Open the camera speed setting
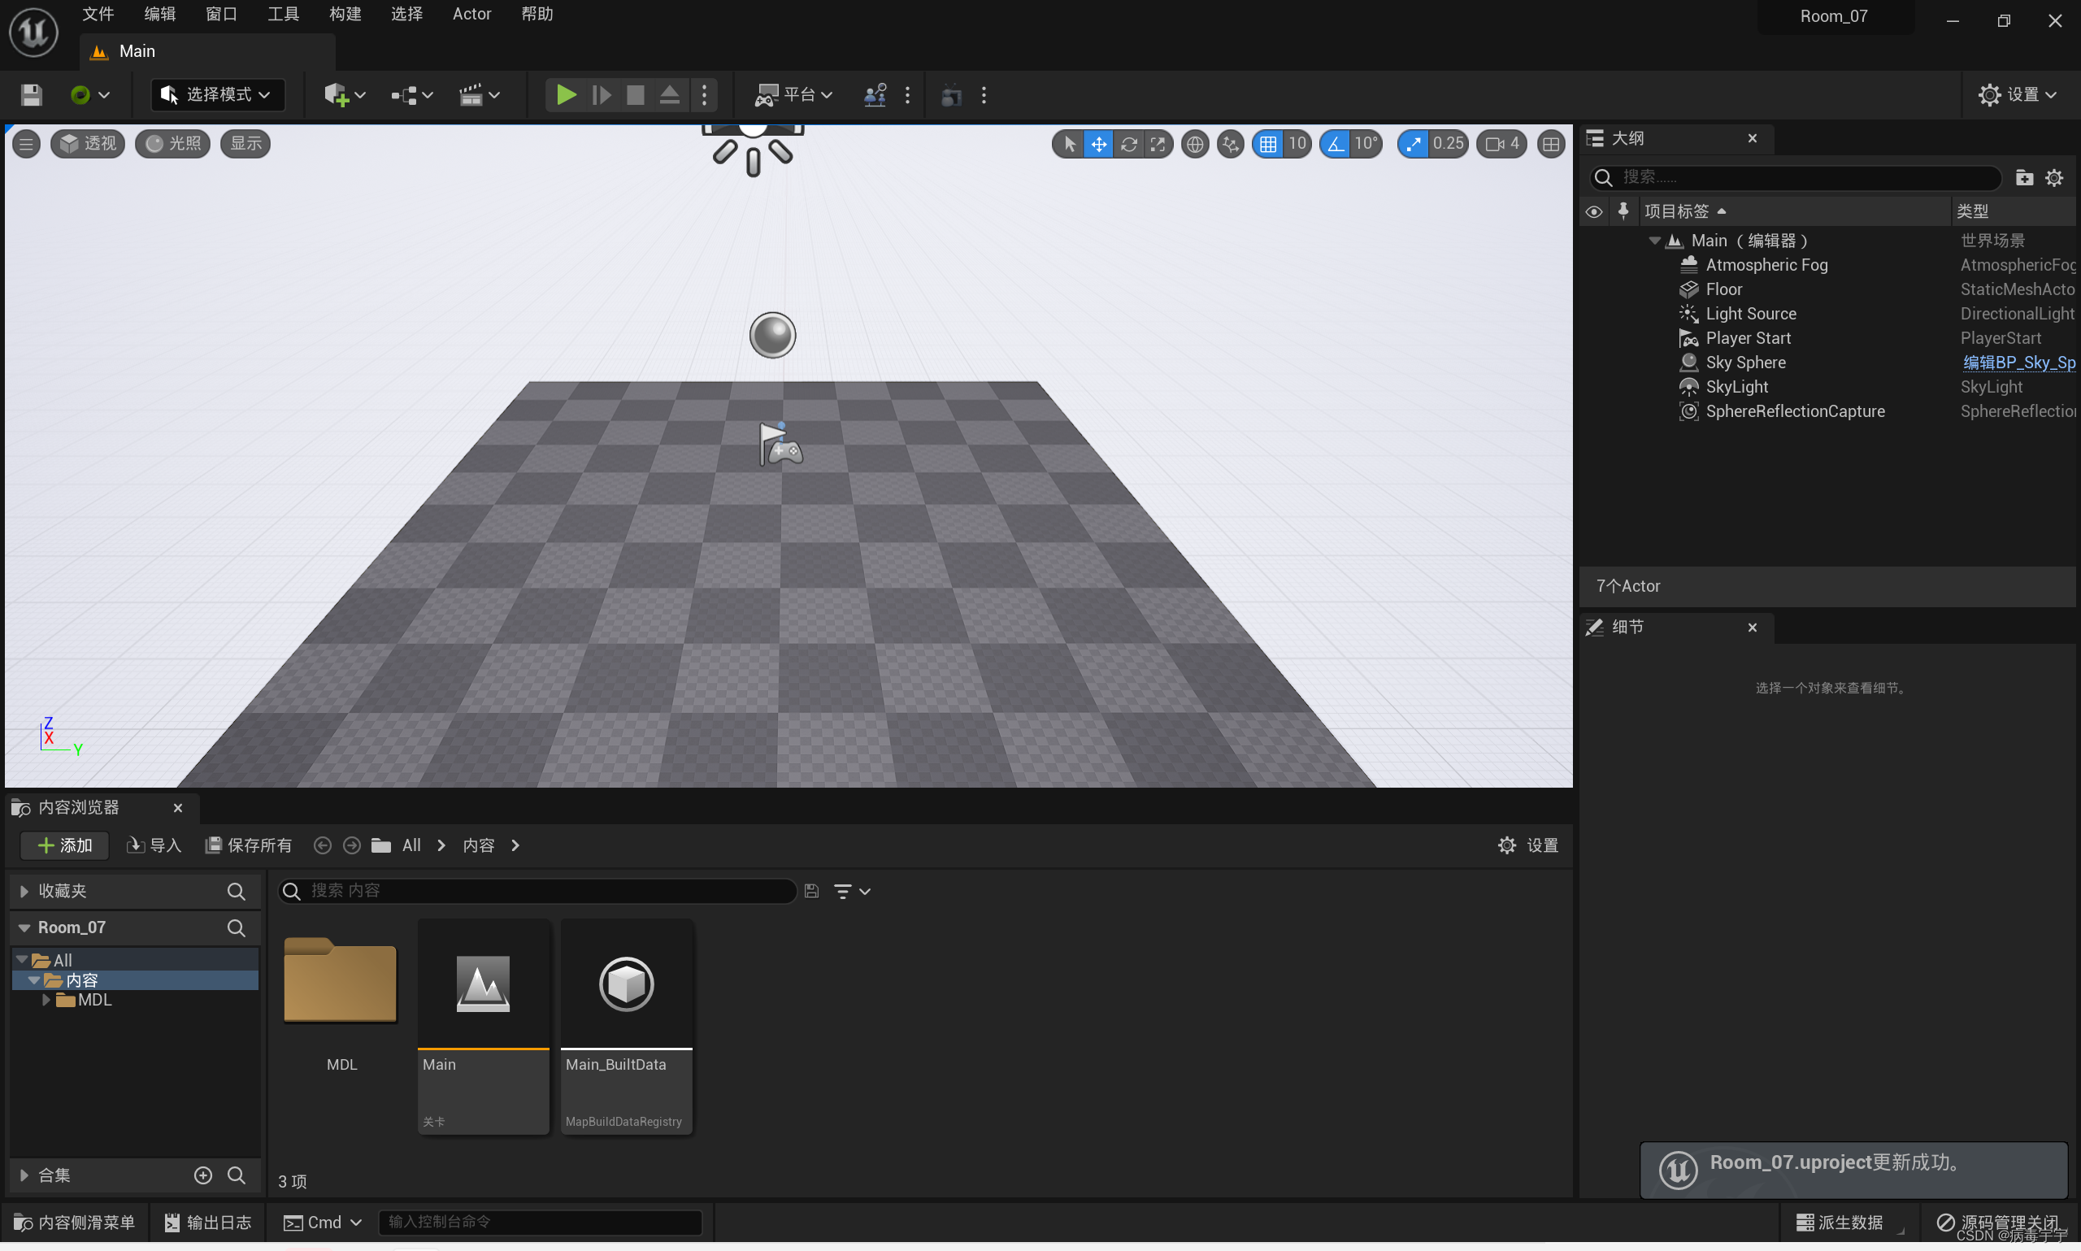This screenshot has width=2081, height=1251. coord(1502,144)
